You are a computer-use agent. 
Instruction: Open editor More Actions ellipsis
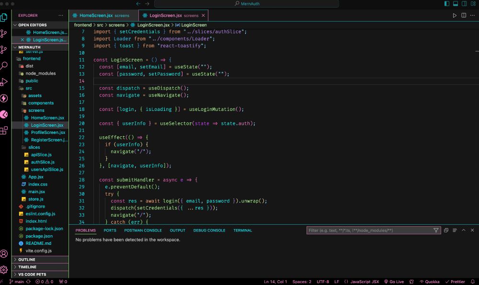pos(472,16)
